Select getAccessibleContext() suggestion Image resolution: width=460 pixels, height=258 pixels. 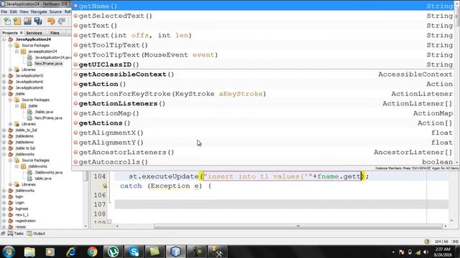pos(263,75)
